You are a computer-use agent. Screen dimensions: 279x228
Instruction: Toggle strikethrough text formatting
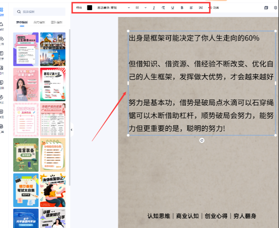coord(163,8)
